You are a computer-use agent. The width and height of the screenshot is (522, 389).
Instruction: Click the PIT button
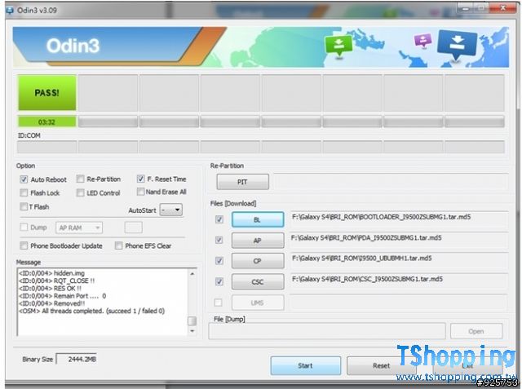pyautogui.click(x=242, y=182)
